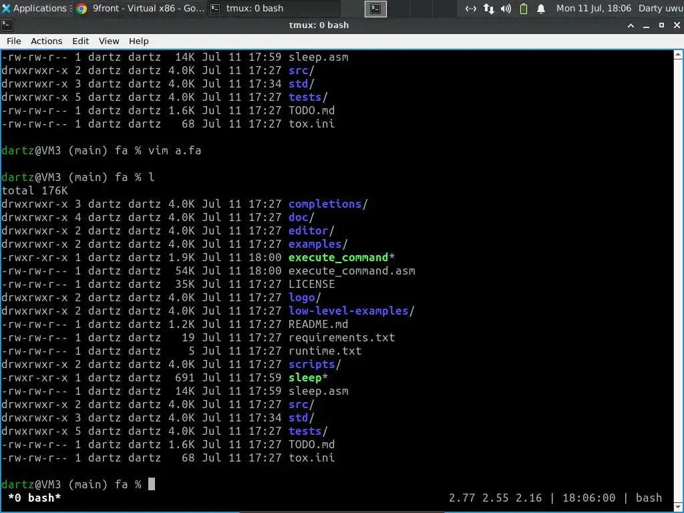Open the volume speaker icon
The width and height of the screenshot is (684, 513).
(x=506, y=9)
